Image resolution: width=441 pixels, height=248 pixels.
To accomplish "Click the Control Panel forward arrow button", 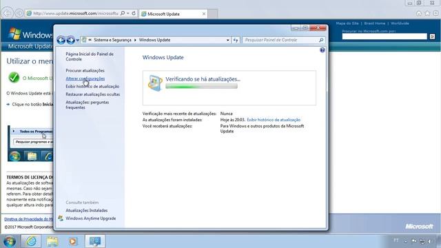I will click(x=70, y=40).
